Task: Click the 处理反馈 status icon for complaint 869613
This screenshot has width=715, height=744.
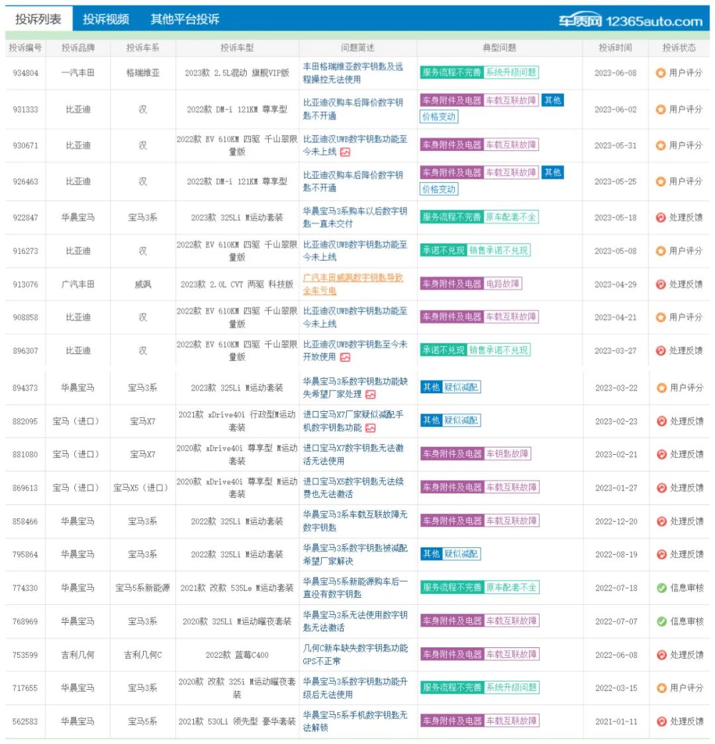Action: click(x=662, y=487)
